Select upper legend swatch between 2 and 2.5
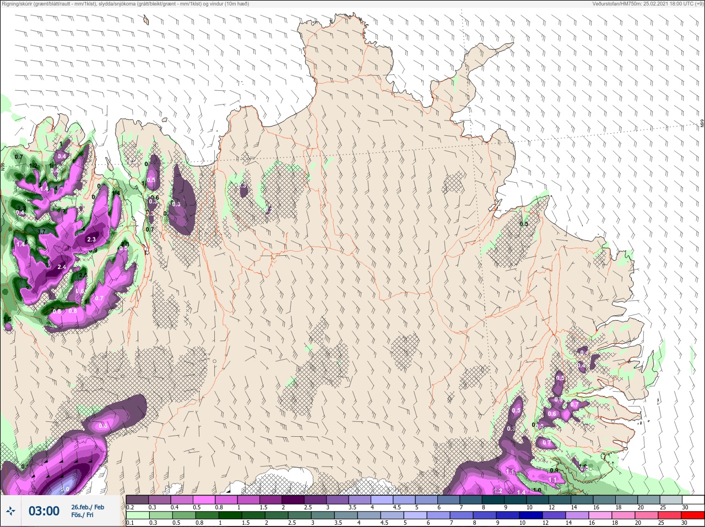The image size is (705, 527). tap(293, 499)
